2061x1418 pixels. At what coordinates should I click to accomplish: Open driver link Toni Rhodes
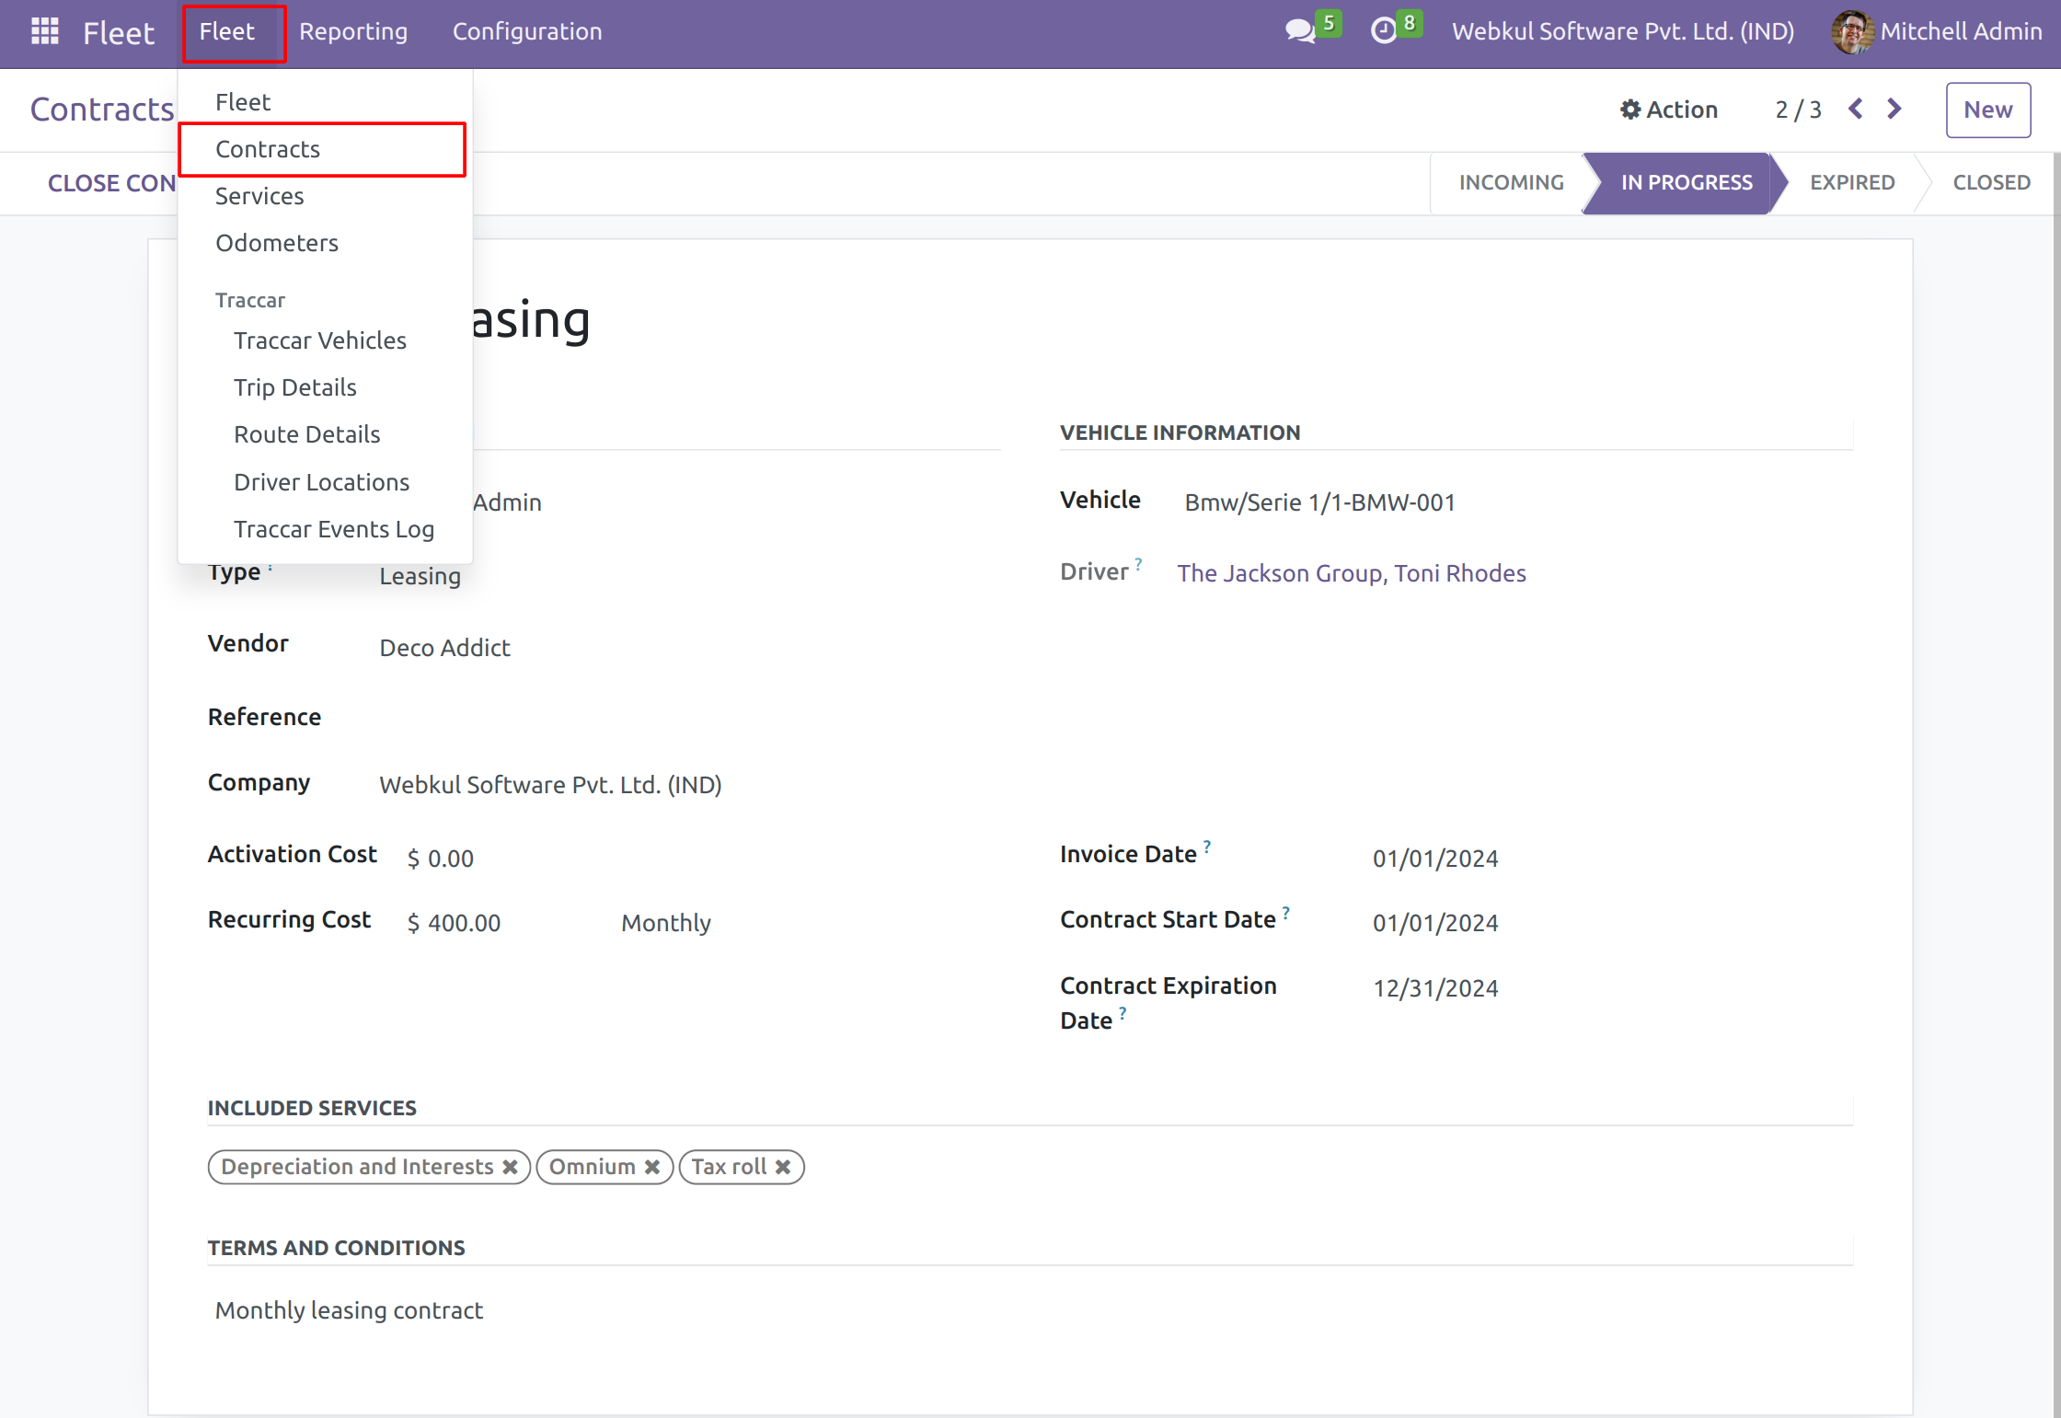pyautogui.click(x=1351, y=573)
